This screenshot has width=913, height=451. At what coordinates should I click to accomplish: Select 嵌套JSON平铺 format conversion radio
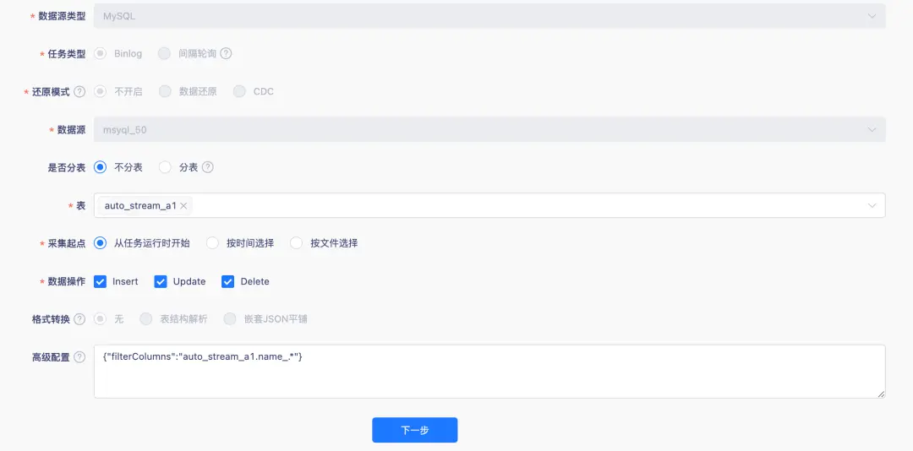tap(230, 319)
